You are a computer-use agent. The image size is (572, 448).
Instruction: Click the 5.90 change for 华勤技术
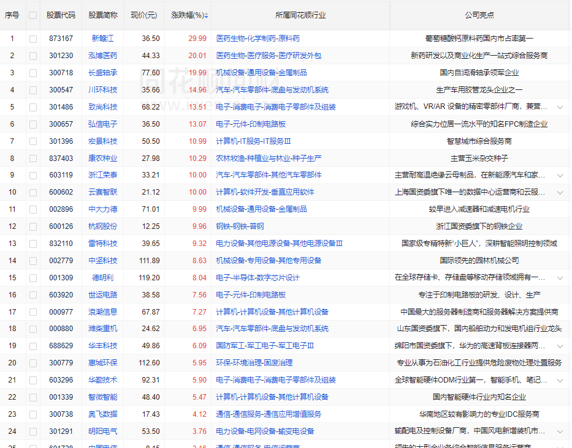(x=199, y=380)
